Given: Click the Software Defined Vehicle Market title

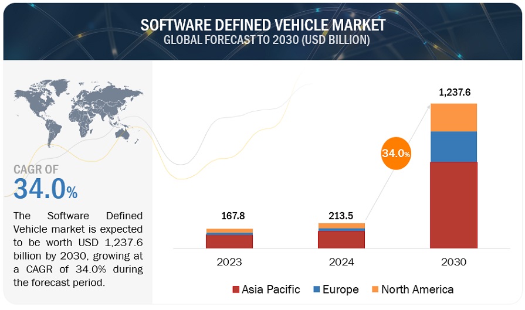Looking at the screenshot, I should pyautogui.click(x=262, y=25).
